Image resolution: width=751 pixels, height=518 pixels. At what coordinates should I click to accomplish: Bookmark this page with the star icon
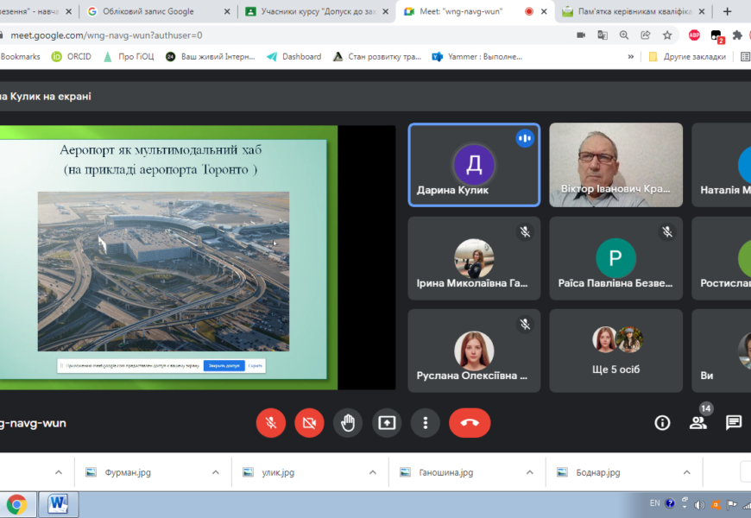click(667, 35)
